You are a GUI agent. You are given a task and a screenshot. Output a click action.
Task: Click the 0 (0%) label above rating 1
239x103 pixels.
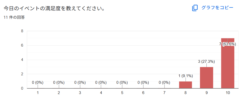(x=38, y=83)
